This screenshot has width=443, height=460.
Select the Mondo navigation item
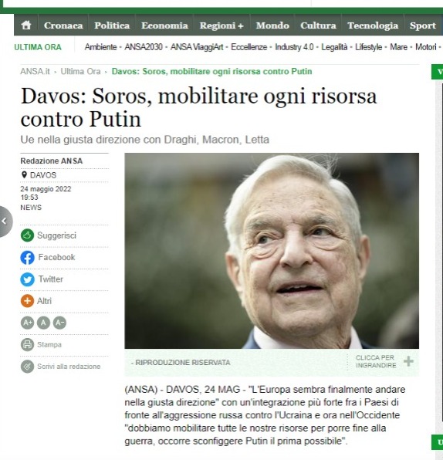(x=272, y=25)
